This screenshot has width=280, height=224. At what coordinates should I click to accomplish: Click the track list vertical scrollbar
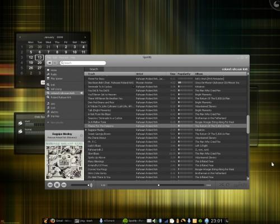pos(248,124)
